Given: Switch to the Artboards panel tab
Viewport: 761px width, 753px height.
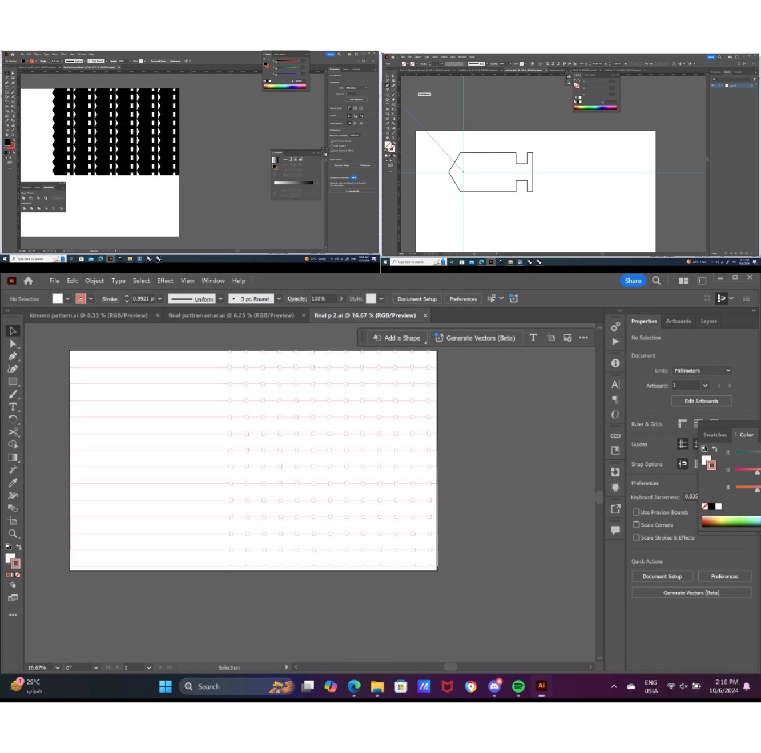Looking at the screenshot, I should (x=679, y=321).
